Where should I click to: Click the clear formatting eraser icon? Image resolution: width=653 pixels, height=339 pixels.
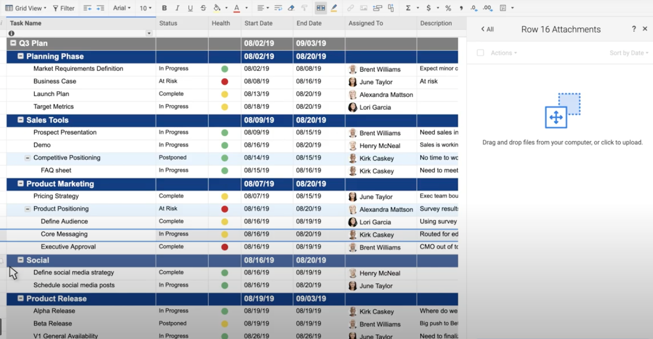291,8
